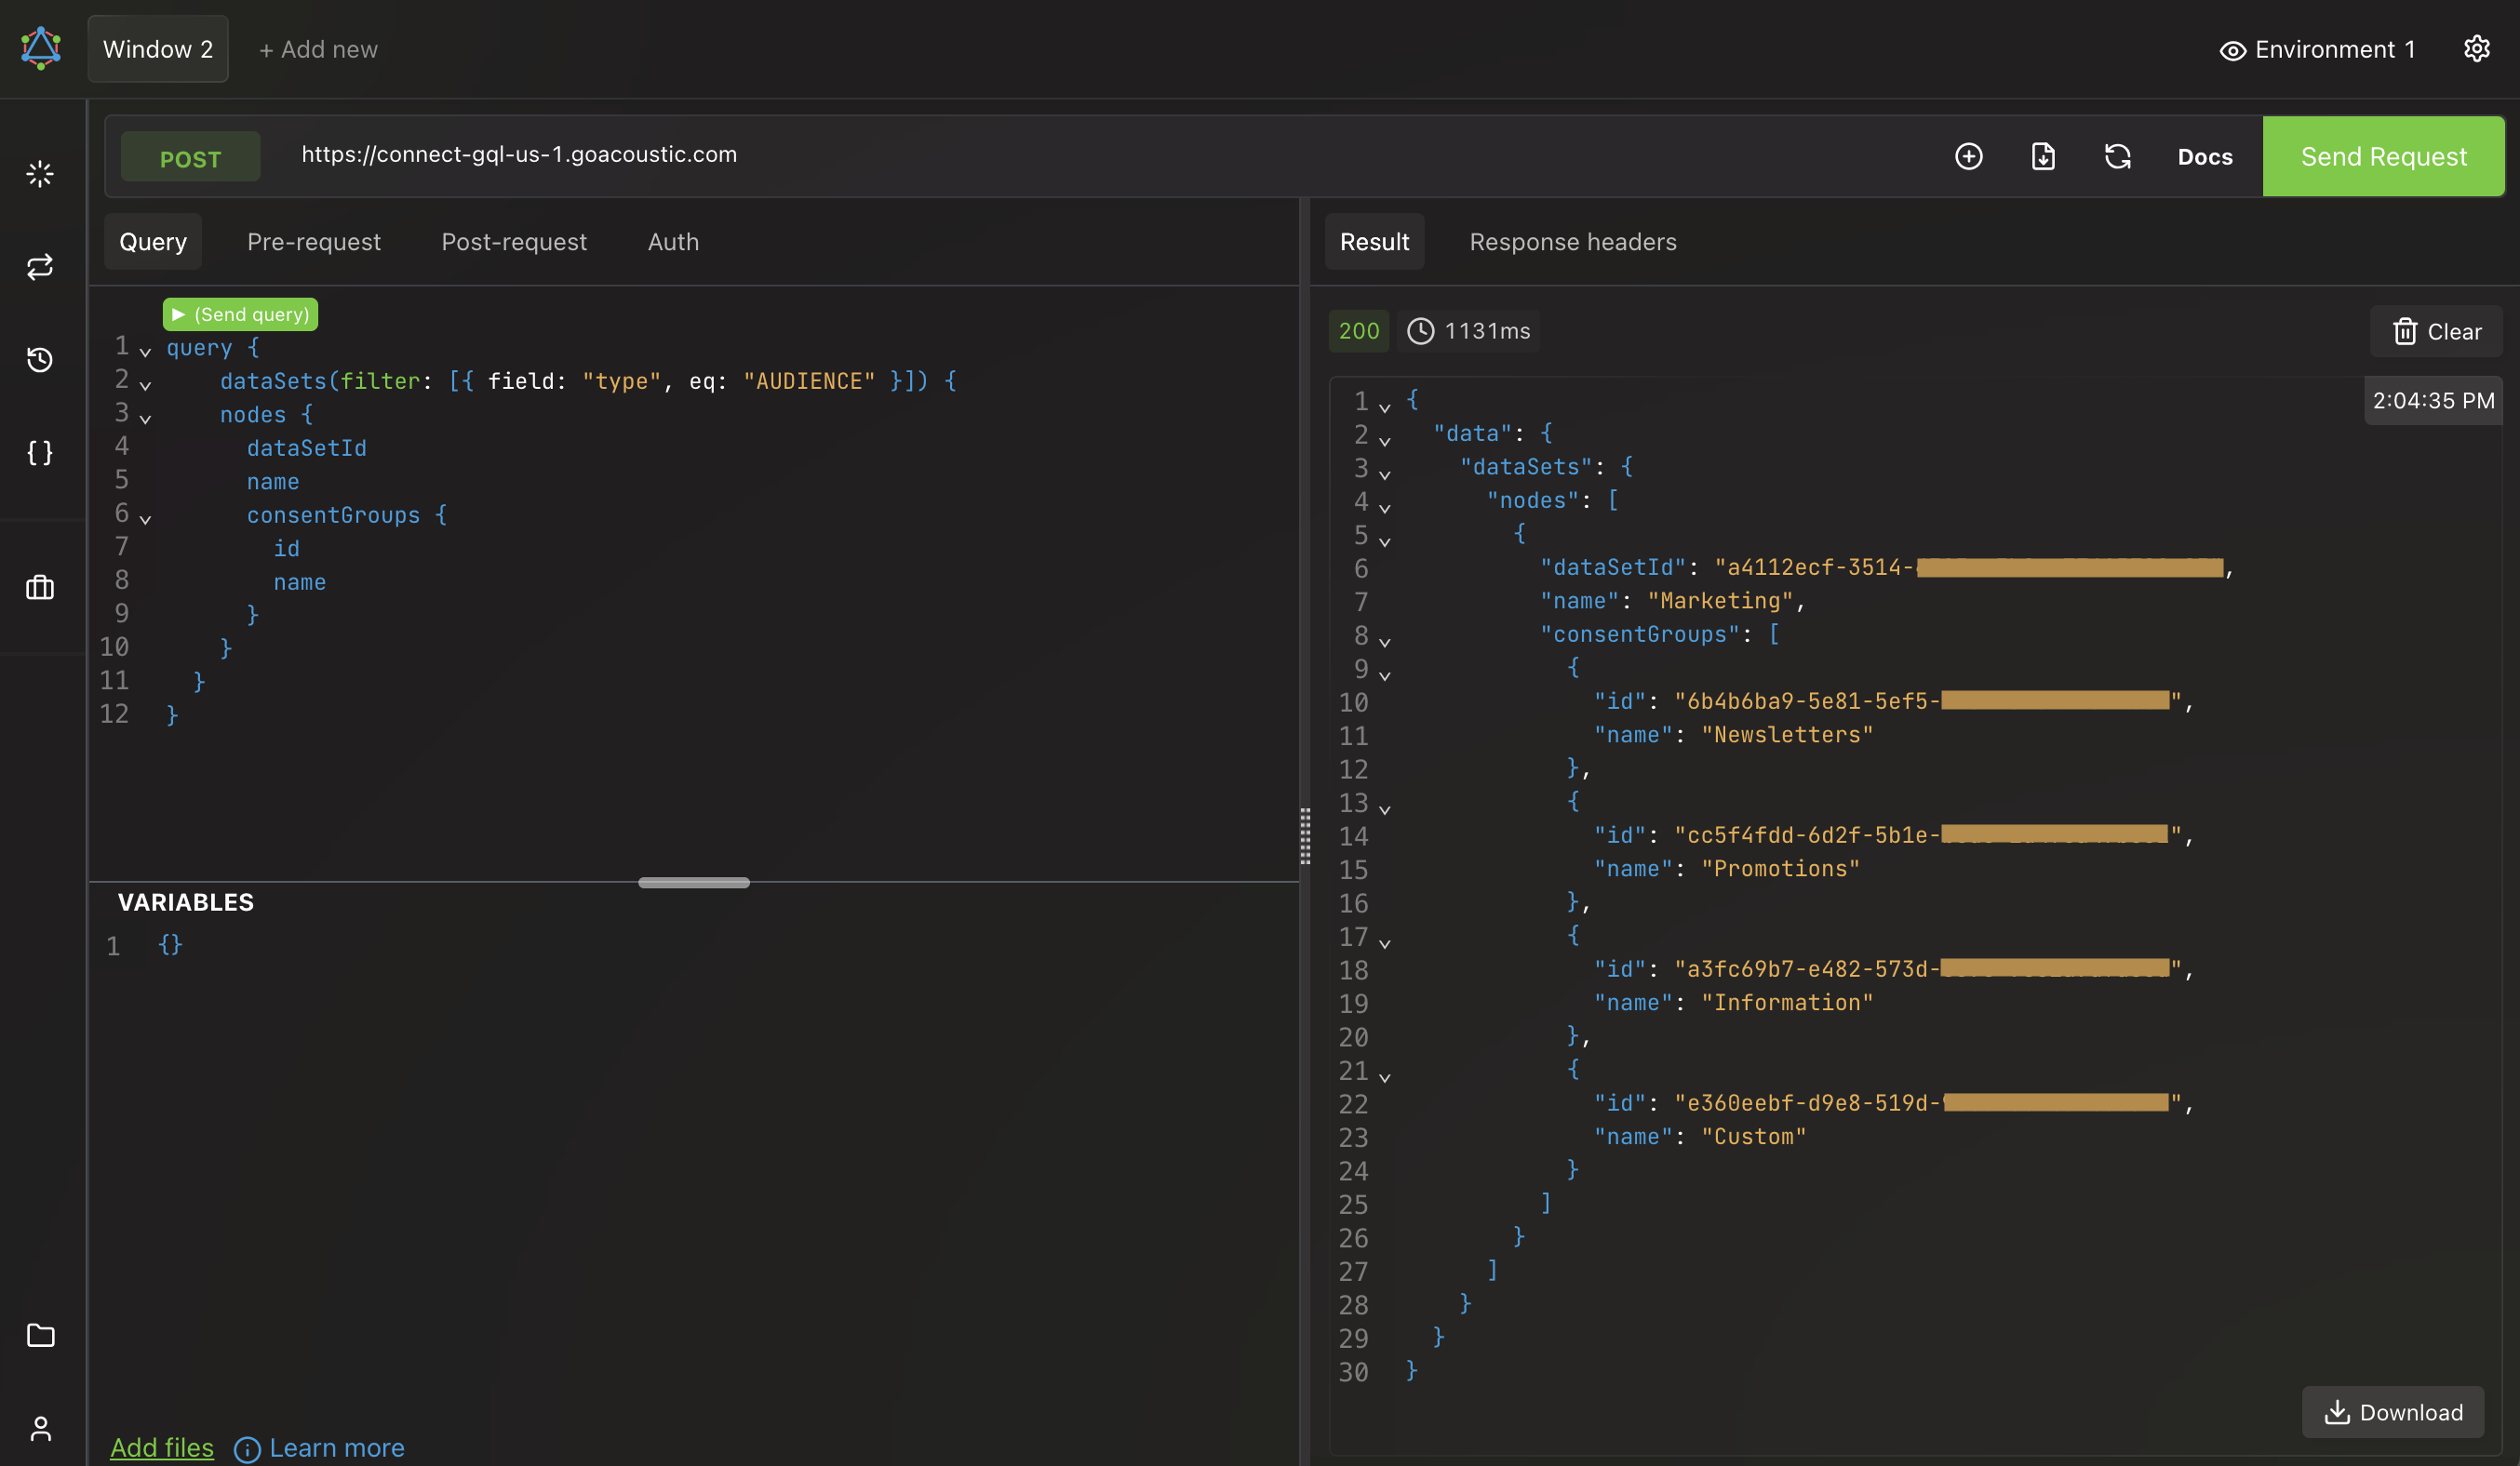Screen dimensions: 2520x1466
Task: Click the file download icon in URL bar
Action: [2043, 157]
